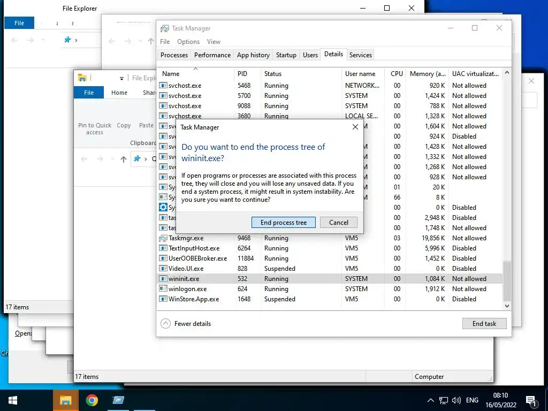This screenshot has height=411, width=548.
Task: Open File Explorer from the taskbar
Action: pos(65,400)
